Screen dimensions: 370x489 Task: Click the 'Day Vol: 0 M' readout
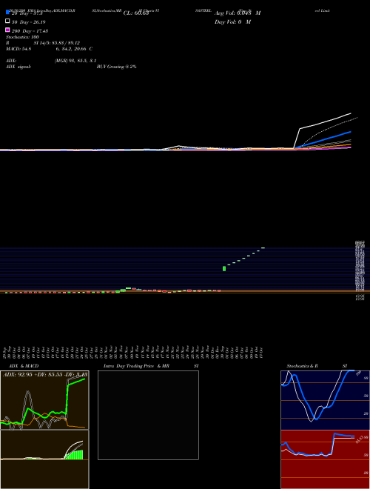coord(232,22)
